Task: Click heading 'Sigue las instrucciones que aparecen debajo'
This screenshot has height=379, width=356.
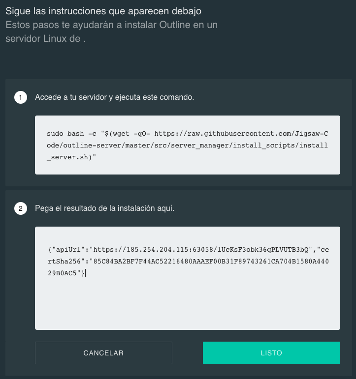Action: tap(103, 11)
